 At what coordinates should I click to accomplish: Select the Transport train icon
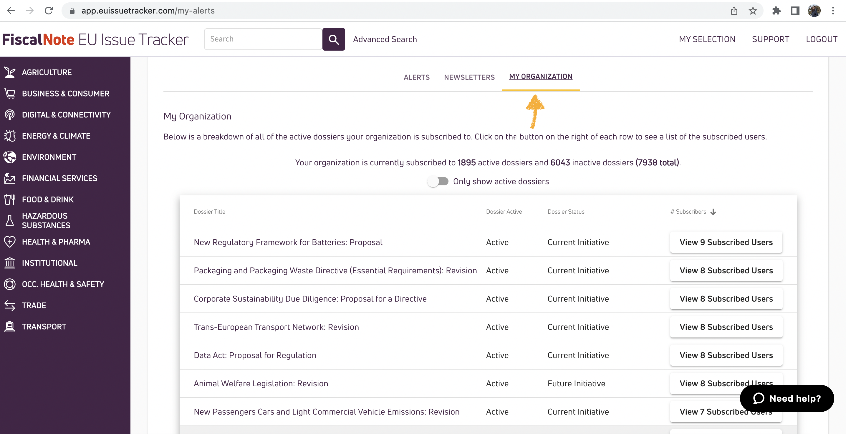coord(10,326)
